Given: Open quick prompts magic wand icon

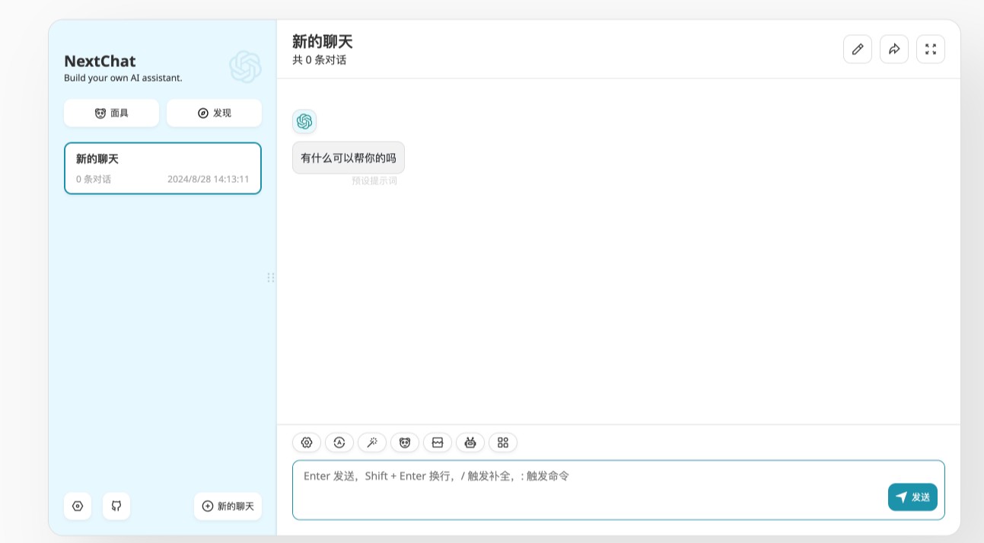Looking at the screenshot, I should [x=372, y=442].
